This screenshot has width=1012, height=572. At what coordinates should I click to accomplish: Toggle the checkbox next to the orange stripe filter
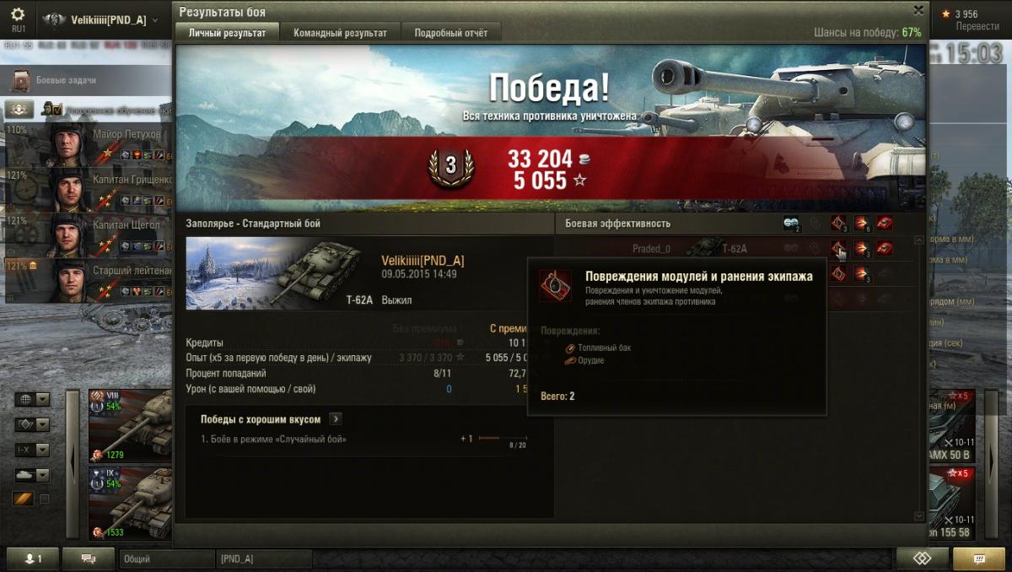click(44, 499)
